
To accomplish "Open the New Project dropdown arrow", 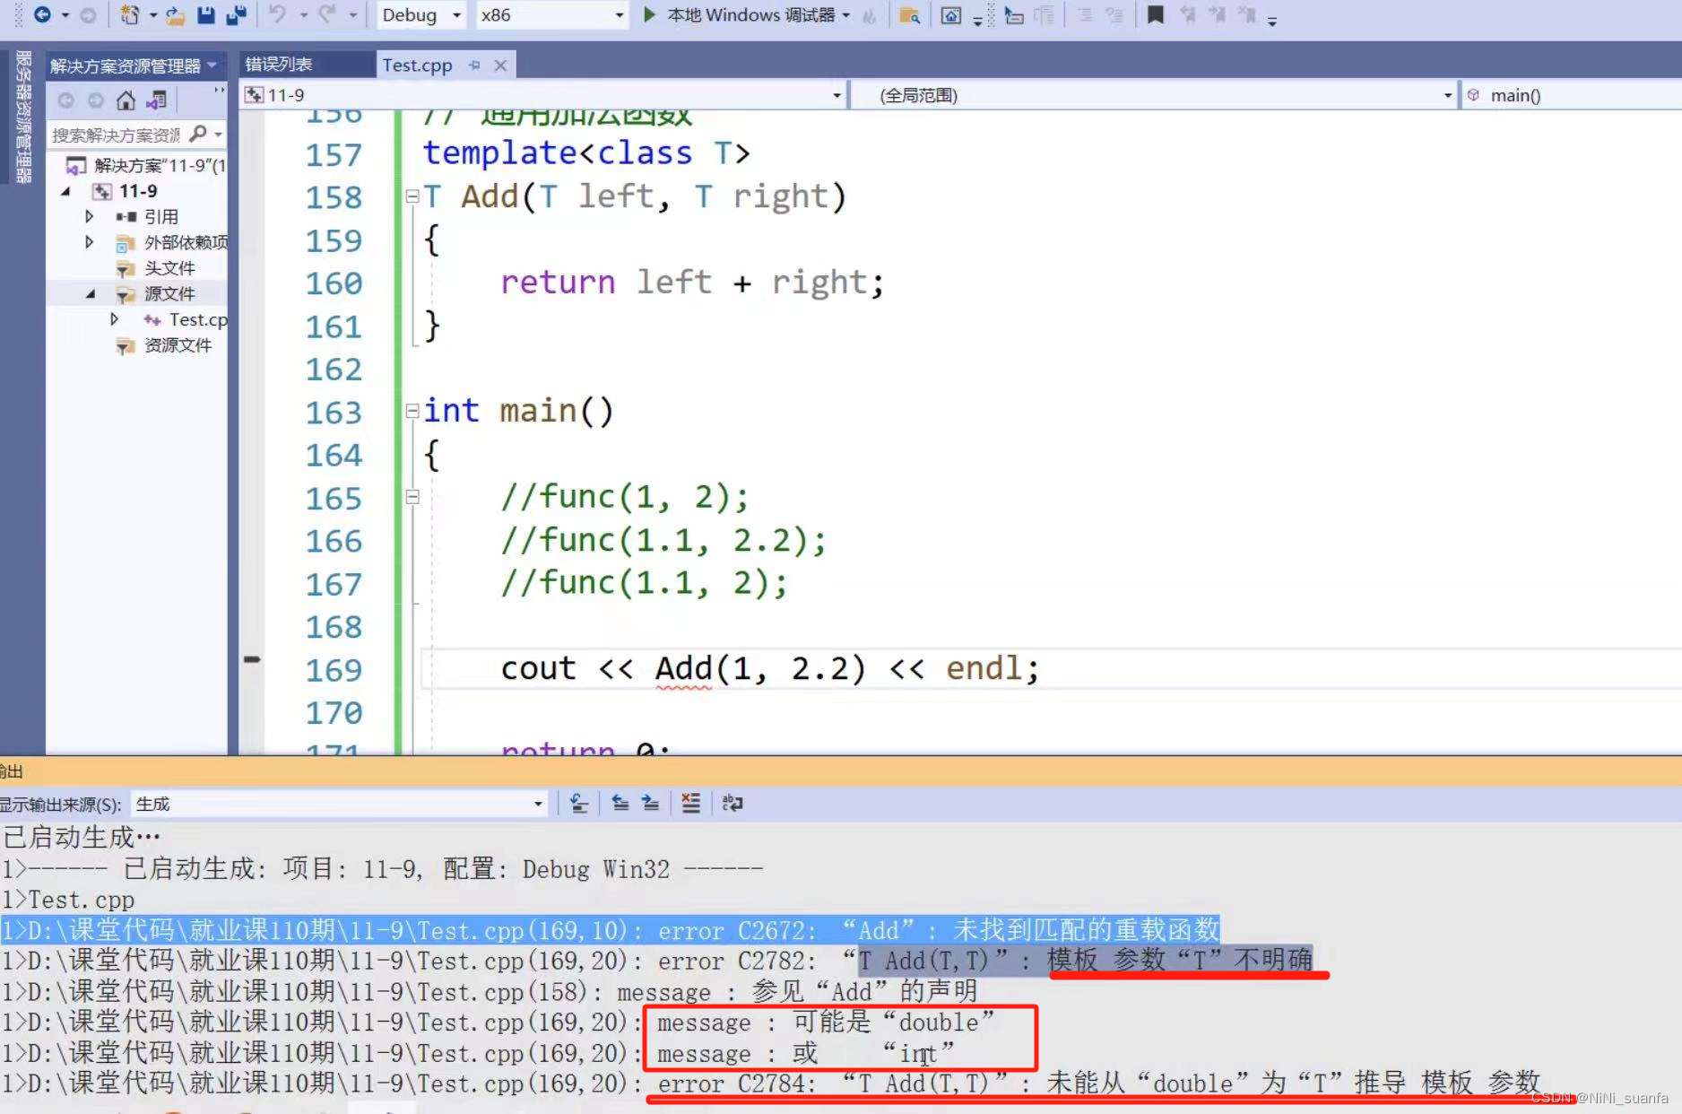I will pos(152,15).
